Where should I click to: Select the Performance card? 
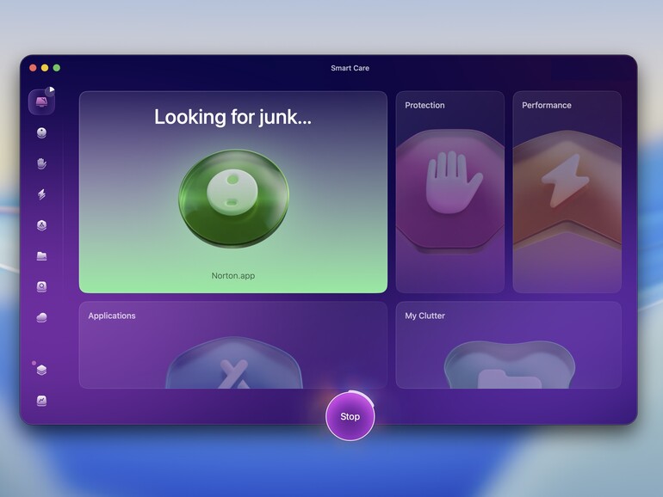pos(567,192)
